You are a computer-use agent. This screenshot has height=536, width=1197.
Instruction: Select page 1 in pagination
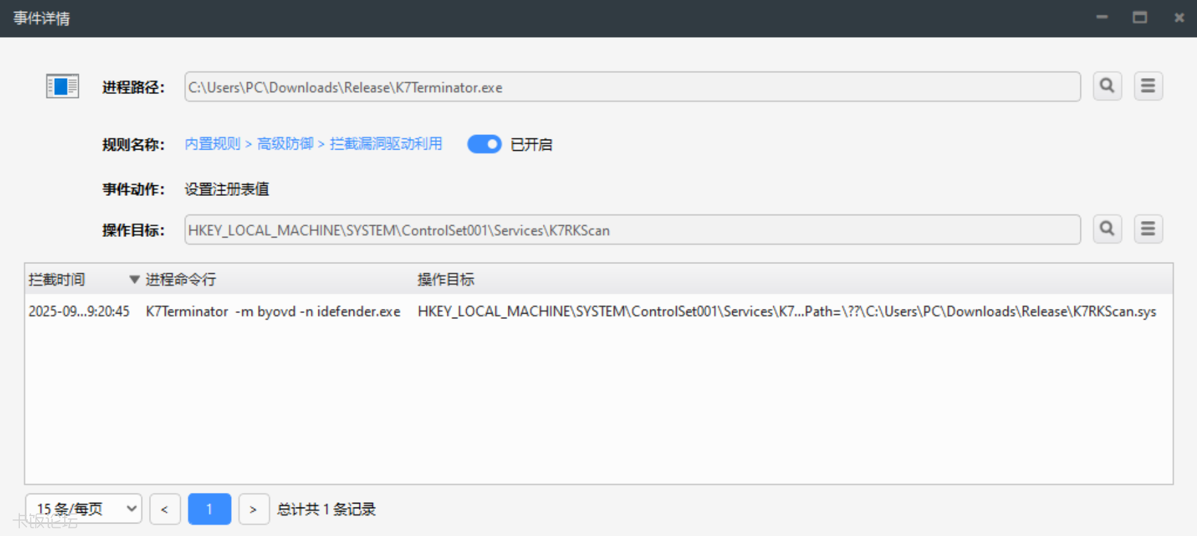point(209,509)
